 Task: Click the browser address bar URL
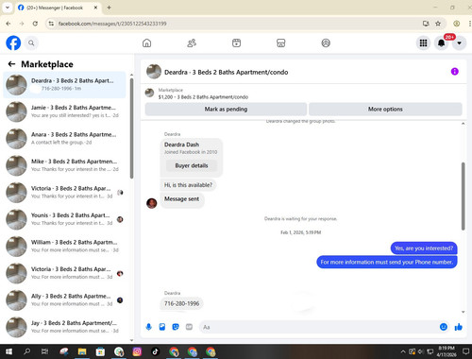(112, 24)
